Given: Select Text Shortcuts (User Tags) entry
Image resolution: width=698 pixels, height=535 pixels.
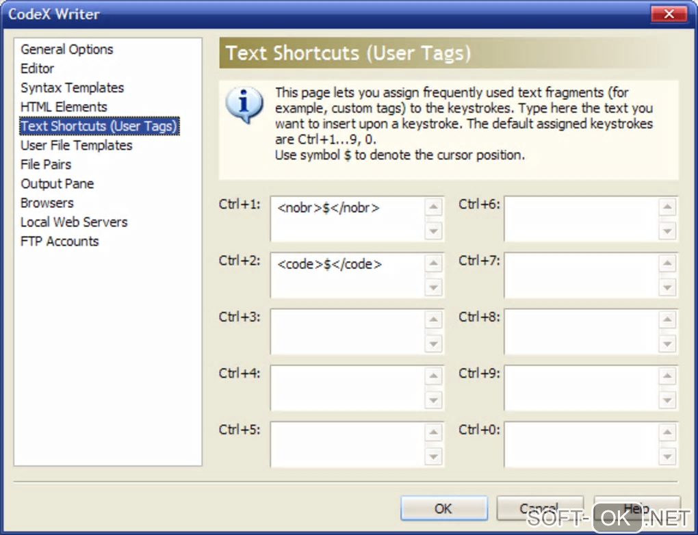Looking at the screenshot, I should click(99, 126).
